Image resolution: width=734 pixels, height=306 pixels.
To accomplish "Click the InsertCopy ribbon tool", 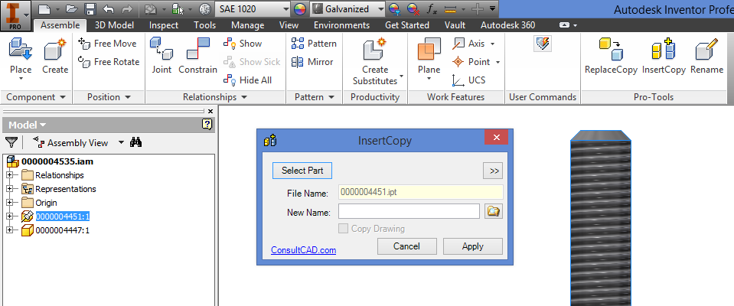I will pyautogui.click(x=664, y=56).
